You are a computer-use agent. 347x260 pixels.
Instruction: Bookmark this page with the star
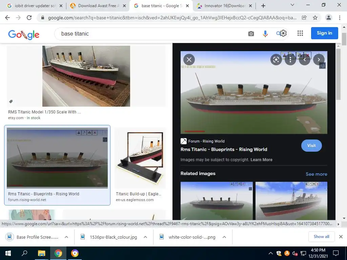[315, 18]
